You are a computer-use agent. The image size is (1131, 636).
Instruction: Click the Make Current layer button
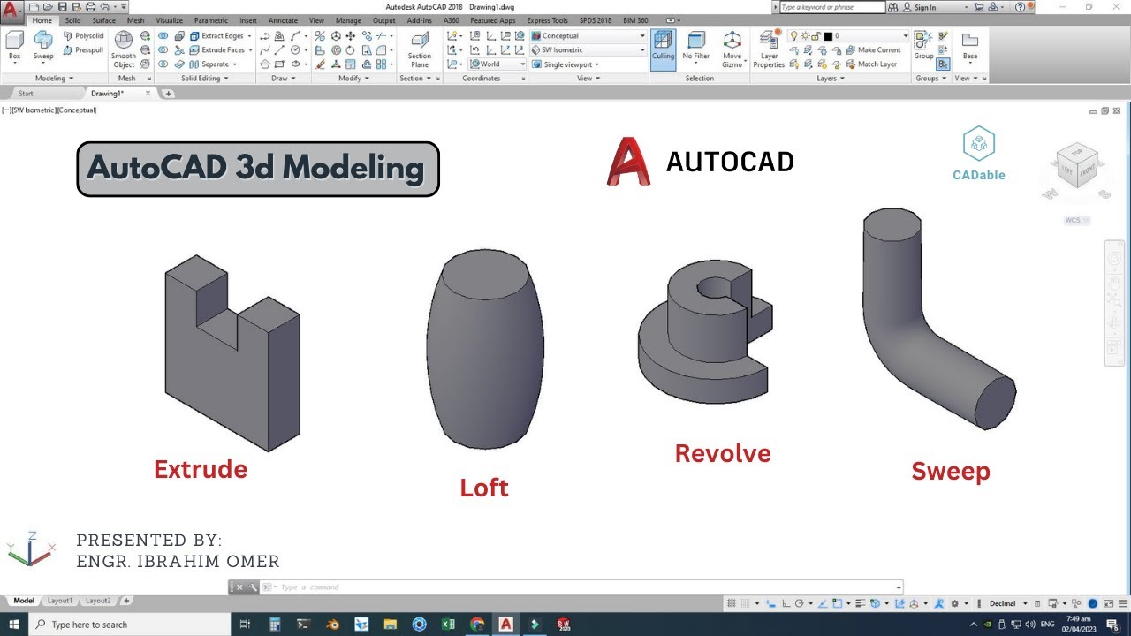click(873, 50)
